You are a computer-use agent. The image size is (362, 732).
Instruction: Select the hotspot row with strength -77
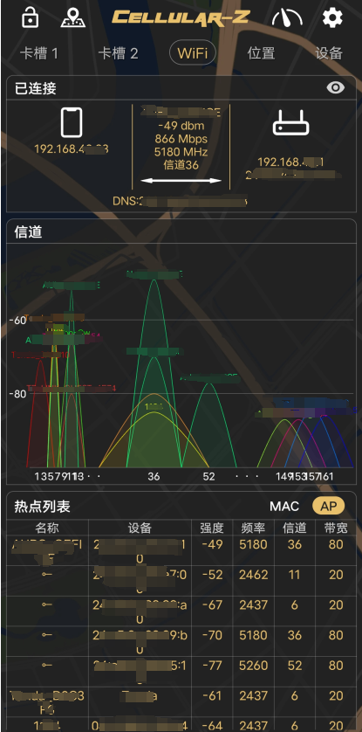pos(181,672)
